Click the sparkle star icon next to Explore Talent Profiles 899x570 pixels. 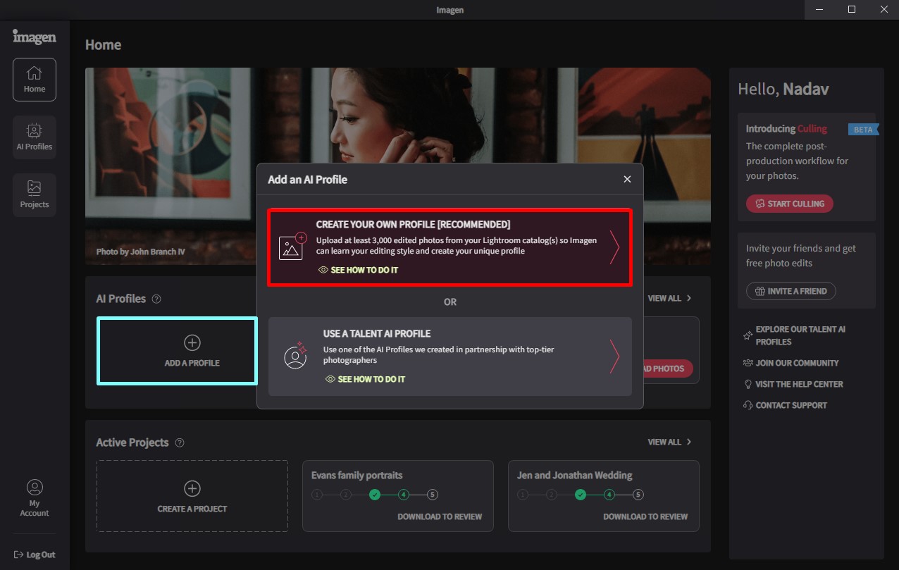click(x=748, y=335)
